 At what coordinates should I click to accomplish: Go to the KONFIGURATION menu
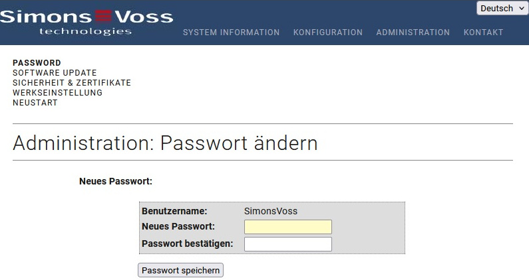[x=328, y=33]
